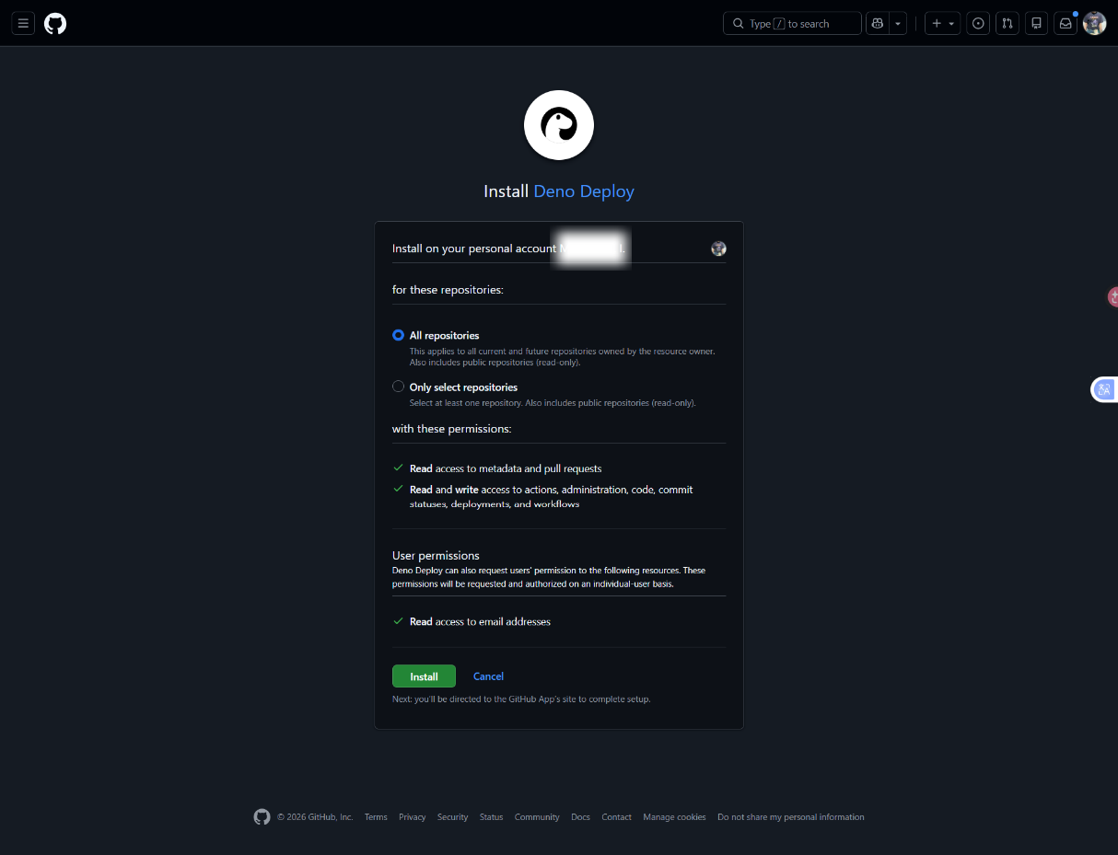Go to GitHub homepage via Octocat logo
Viewport: 1118px width, 855px height.
(x=55, y=23)
